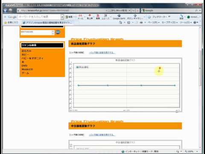Screen dimensions: 205x154
Task: Close the Google Toolbar with its X
Action: click(x=5, y=17)
